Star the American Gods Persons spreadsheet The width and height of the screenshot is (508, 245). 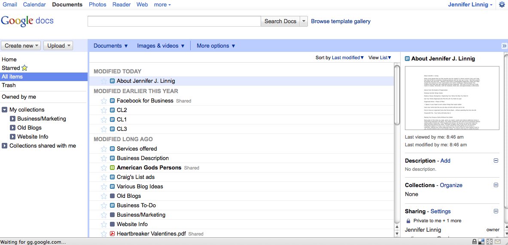coord(103,168)
